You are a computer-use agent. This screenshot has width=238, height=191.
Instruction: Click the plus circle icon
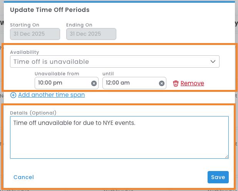click(13, 95)
